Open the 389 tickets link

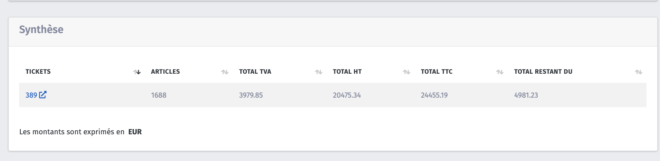pyautogui.click(x=31, y=95)
